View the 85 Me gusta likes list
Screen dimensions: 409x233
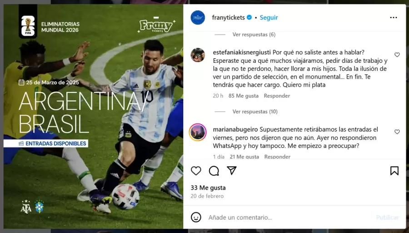coord(244,96)
